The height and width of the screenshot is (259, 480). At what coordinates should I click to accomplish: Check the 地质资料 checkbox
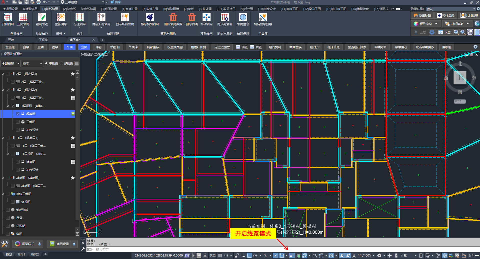pos(8,210)
